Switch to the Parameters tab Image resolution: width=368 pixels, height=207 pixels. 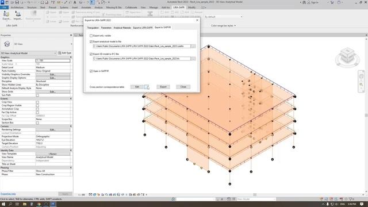tap(106, 28)
